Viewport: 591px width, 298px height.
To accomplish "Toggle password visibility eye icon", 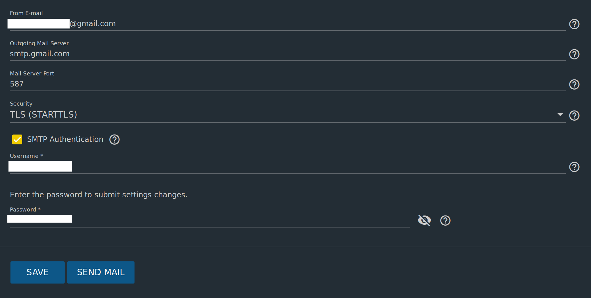I will tap(424, 220).
